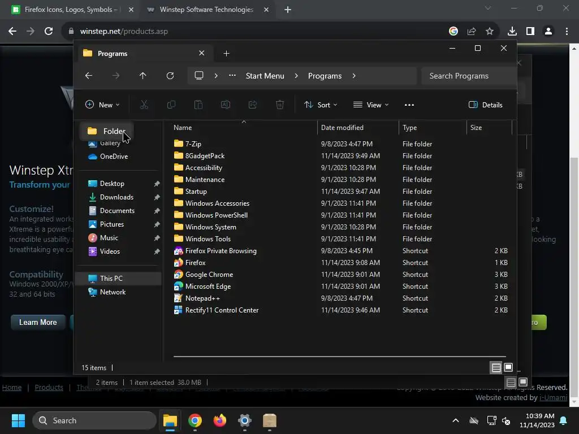Open the Sort dropdown menu

(321, 105)
